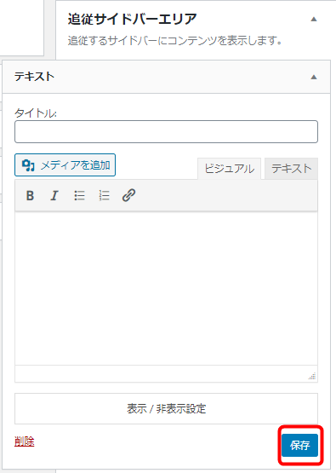Click the テキスト widget header title bar
The height and width of the screenshot is (473, 336).
pyautogui.click(x=166, y=77)
